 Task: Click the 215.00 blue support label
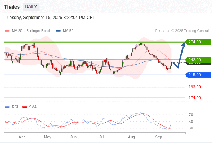pos(198,75)
